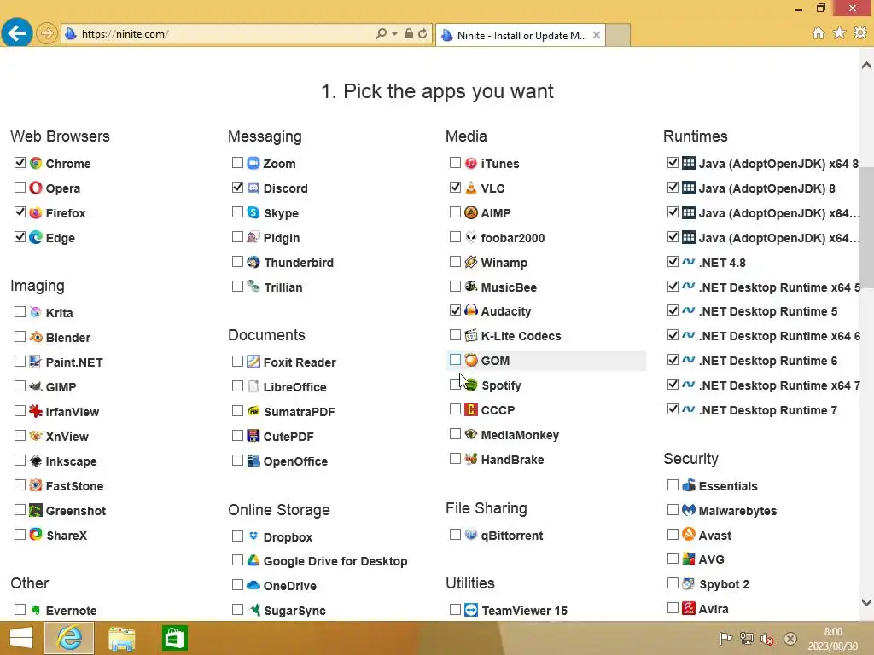Click the Blender icon
Viewport: 874px width, 655px height.
point(36,337)
